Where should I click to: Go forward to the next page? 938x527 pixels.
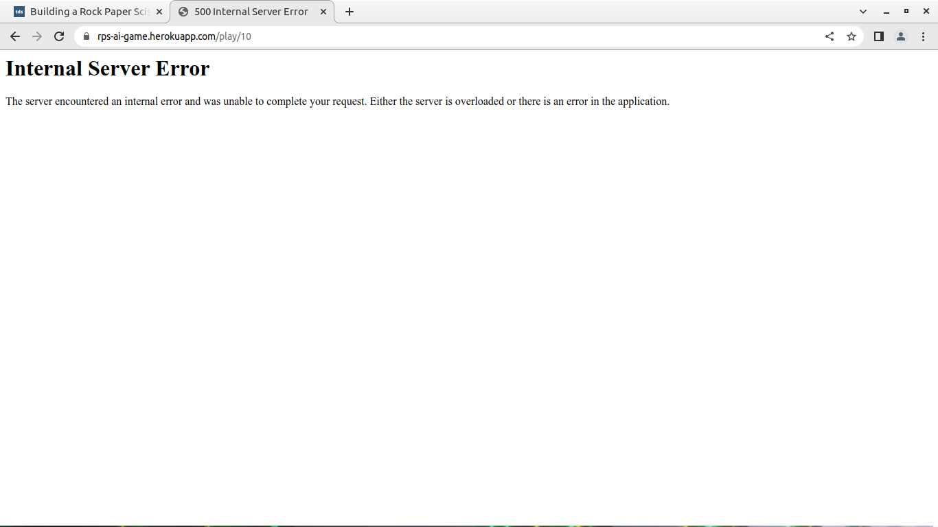tap(37, 36)
